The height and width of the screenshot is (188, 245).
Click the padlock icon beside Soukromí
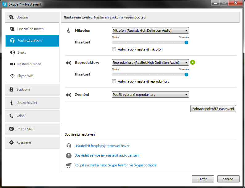point(11,89)
